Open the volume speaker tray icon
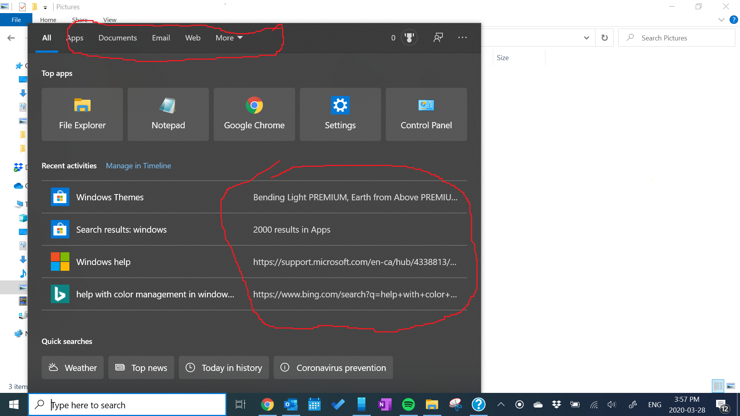740x416 pixels. tap(612, 404)
